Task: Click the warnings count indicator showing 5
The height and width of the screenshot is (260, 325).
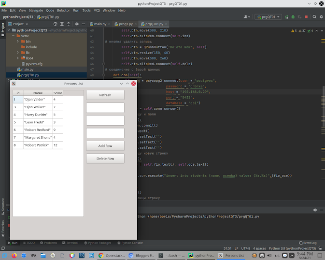Action: click(x=294, y=31)
